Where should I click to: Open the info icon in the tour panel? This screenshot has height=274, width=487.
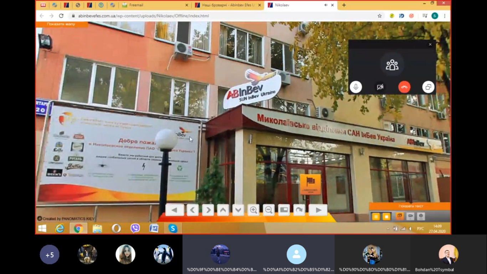click(x=421, y=216)
